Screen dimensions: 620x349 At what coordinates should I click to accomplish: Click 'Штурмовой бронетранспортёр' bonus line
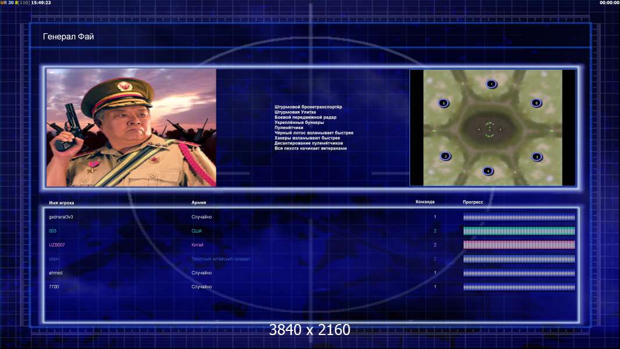(x=308, y=106)
